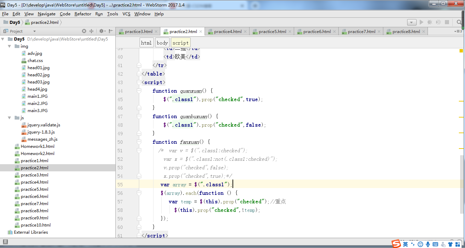
Task: Click the Scroll from Source target icon
Action: 84,31
